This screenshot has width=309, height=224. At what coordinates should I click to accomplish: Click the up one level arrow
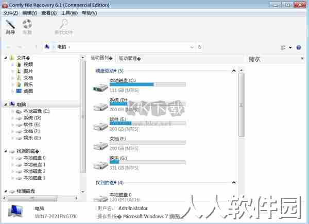(x=36, y=47)
